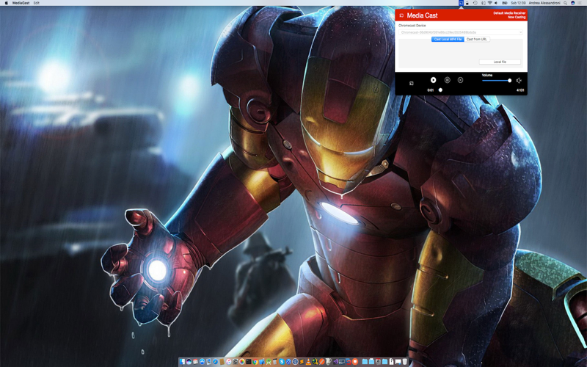Open the Edit menu
This screenshot has height=367, width=587.
tap(36, 3)
